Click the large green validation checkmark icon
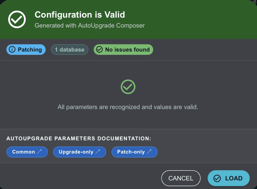 pyautogui.click(x=128, y=87)
